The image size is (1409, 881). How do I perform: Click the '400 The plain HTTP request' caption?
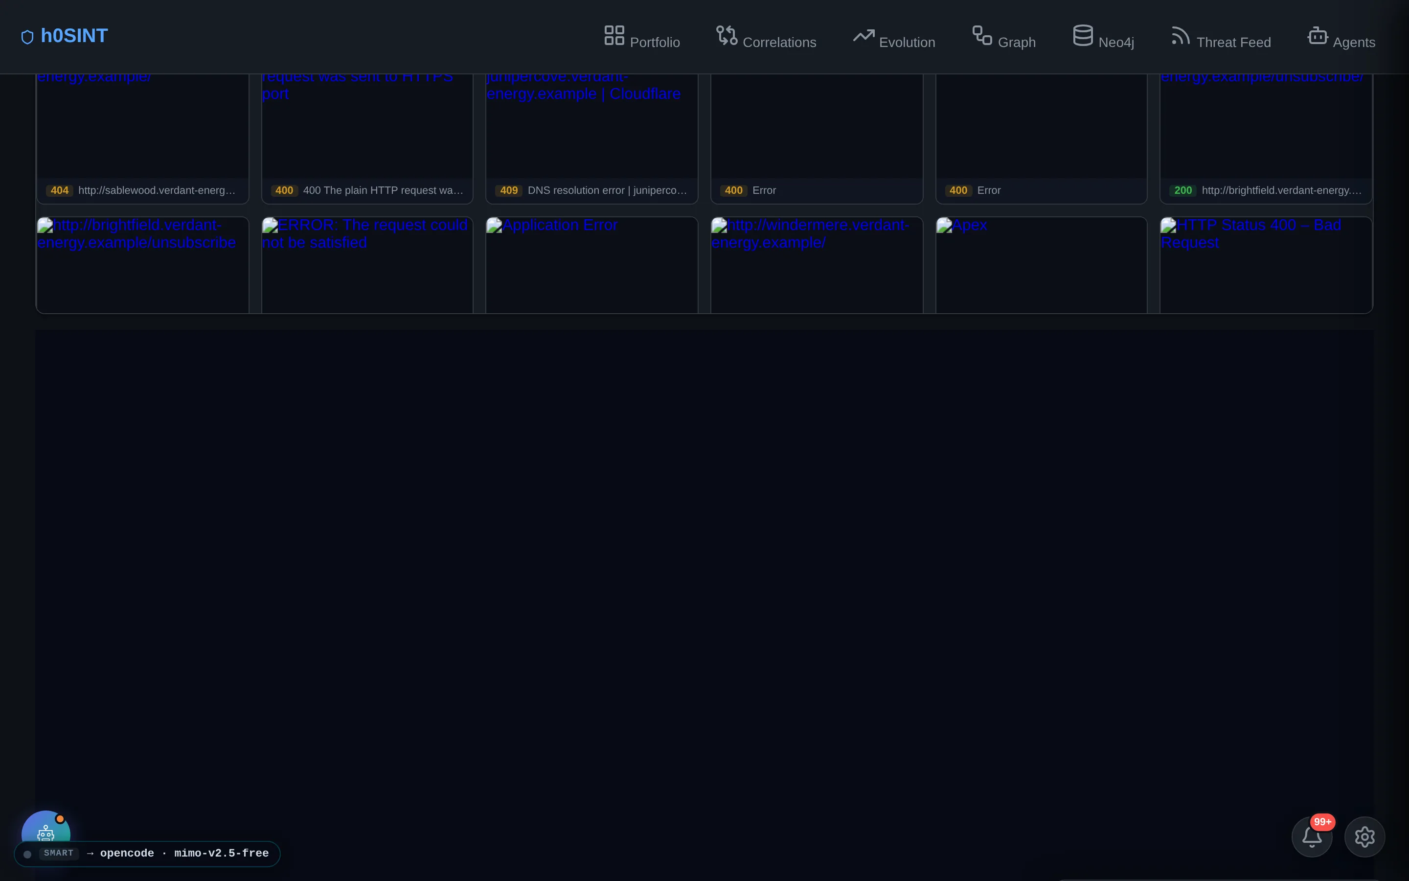[x=383, y=190]
